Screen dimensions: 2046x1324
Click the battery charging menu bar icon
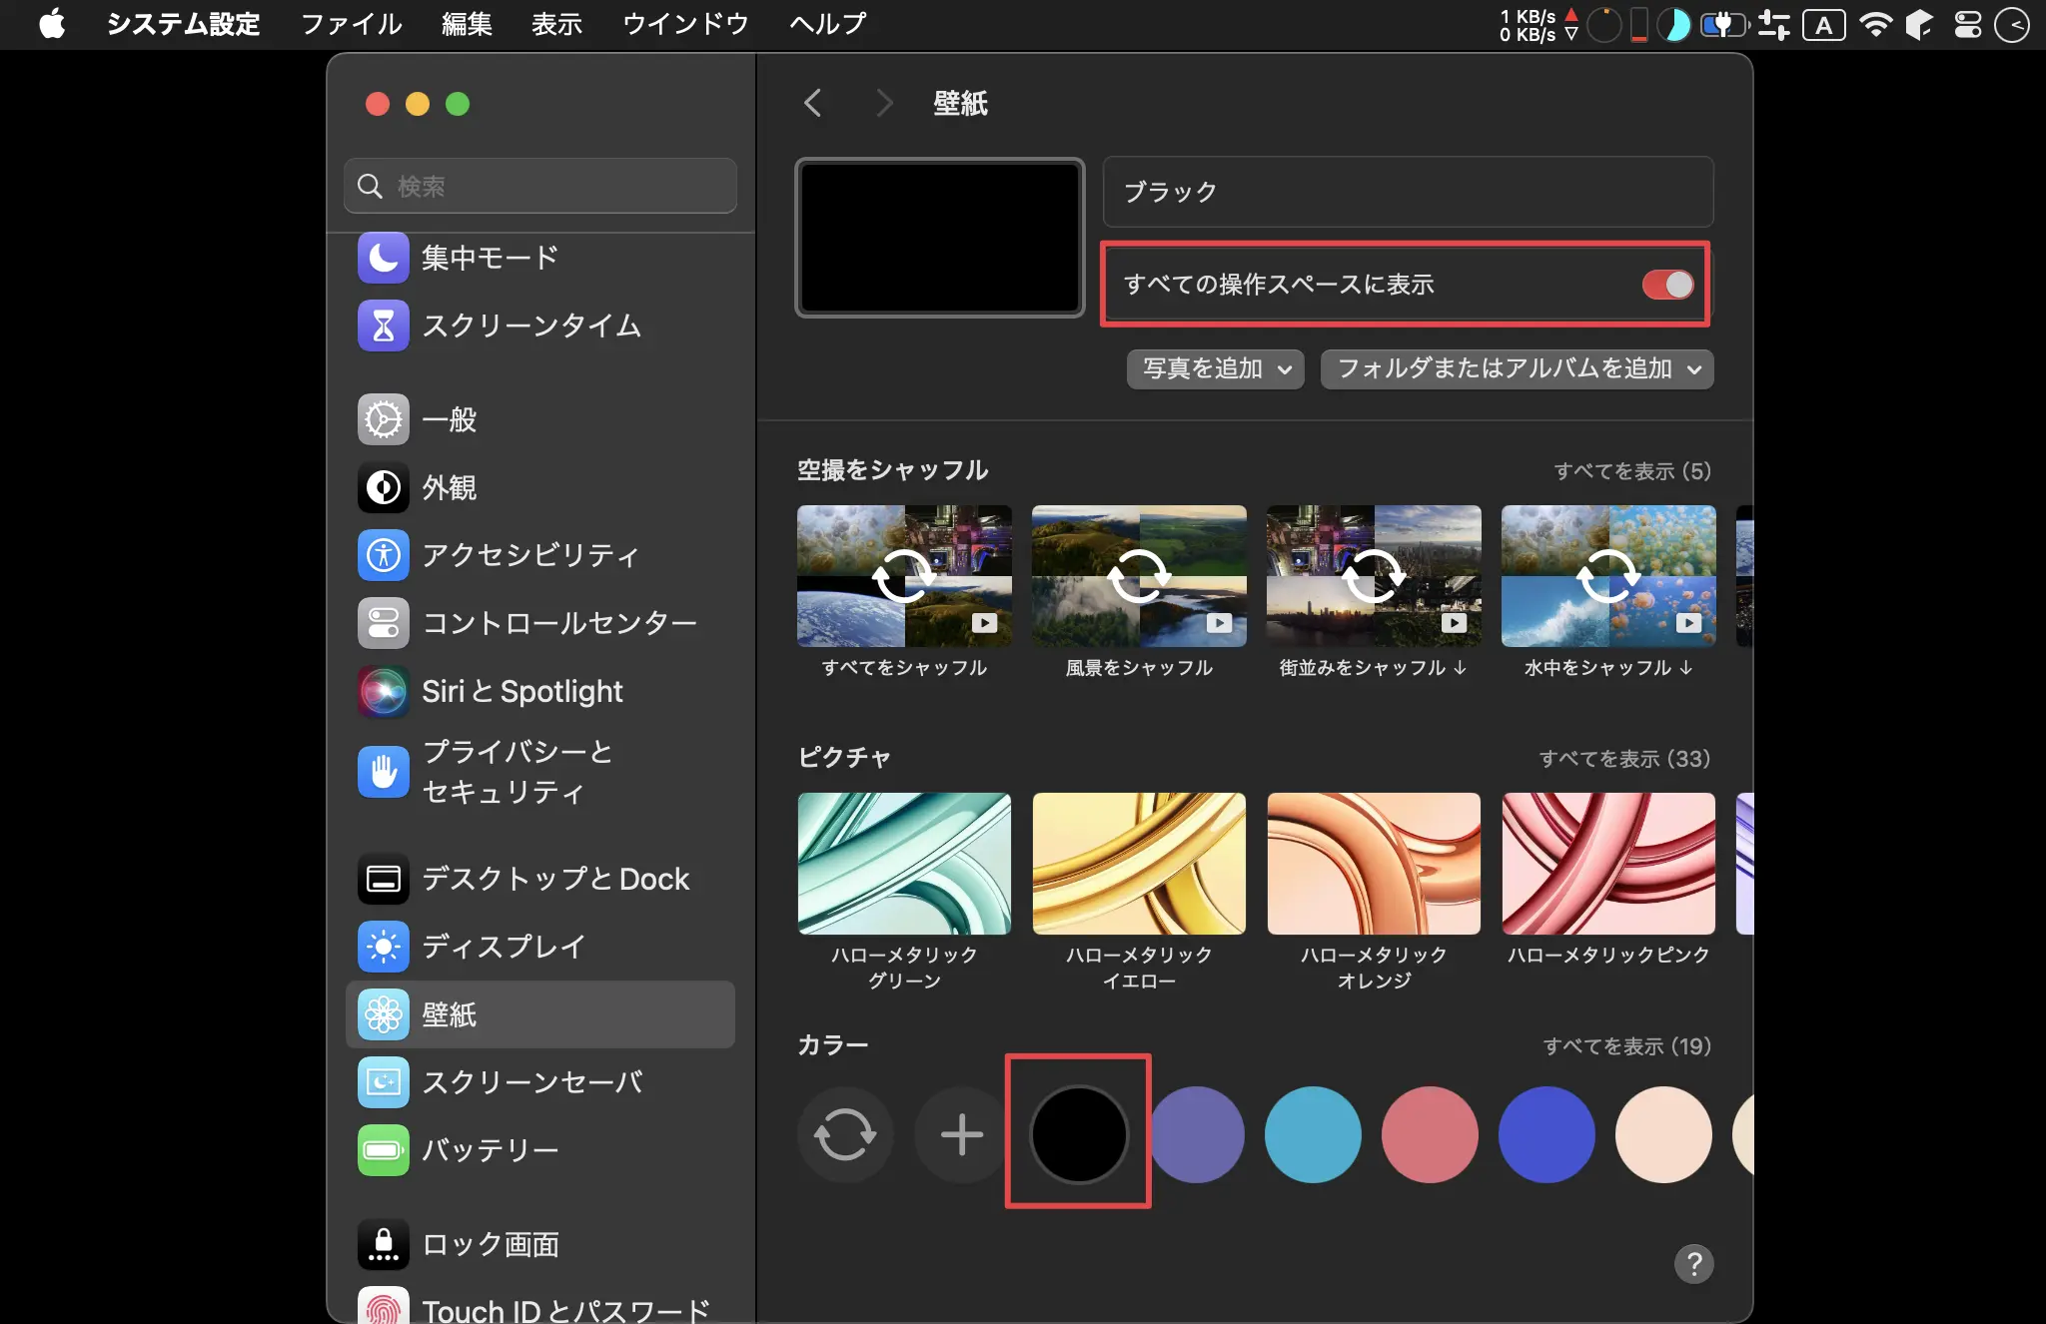point(1724,24)
